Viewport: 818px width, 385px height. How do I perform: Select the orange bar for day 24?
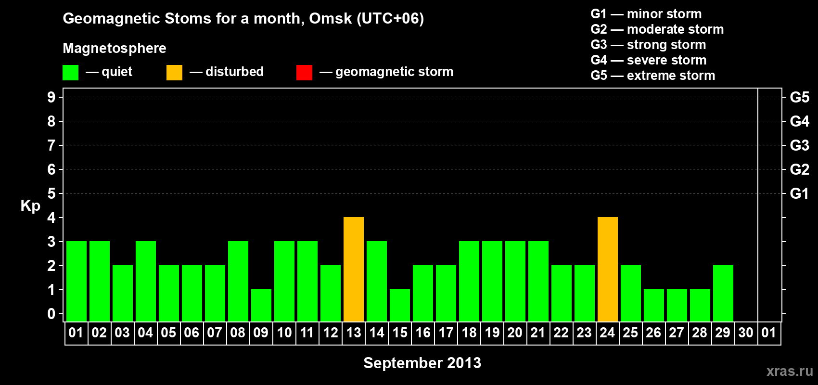[x=608, y=269]
